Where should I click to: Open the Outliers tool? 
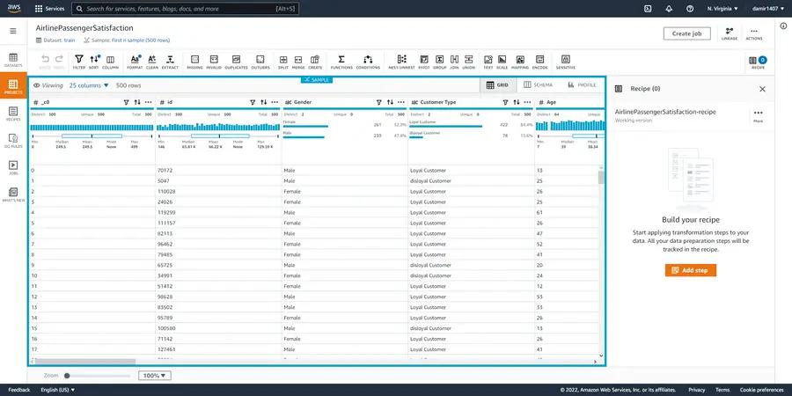click(x=260, y=62)
